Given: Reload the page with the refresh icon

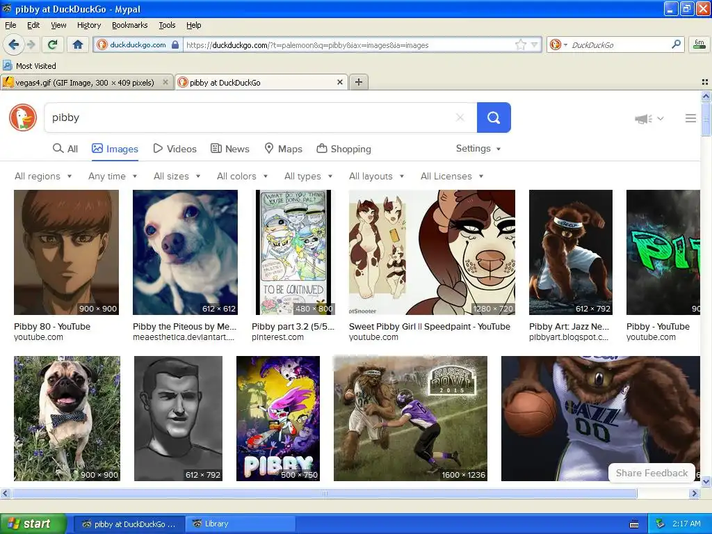Looking at the screenshot, I should [53, 44].
